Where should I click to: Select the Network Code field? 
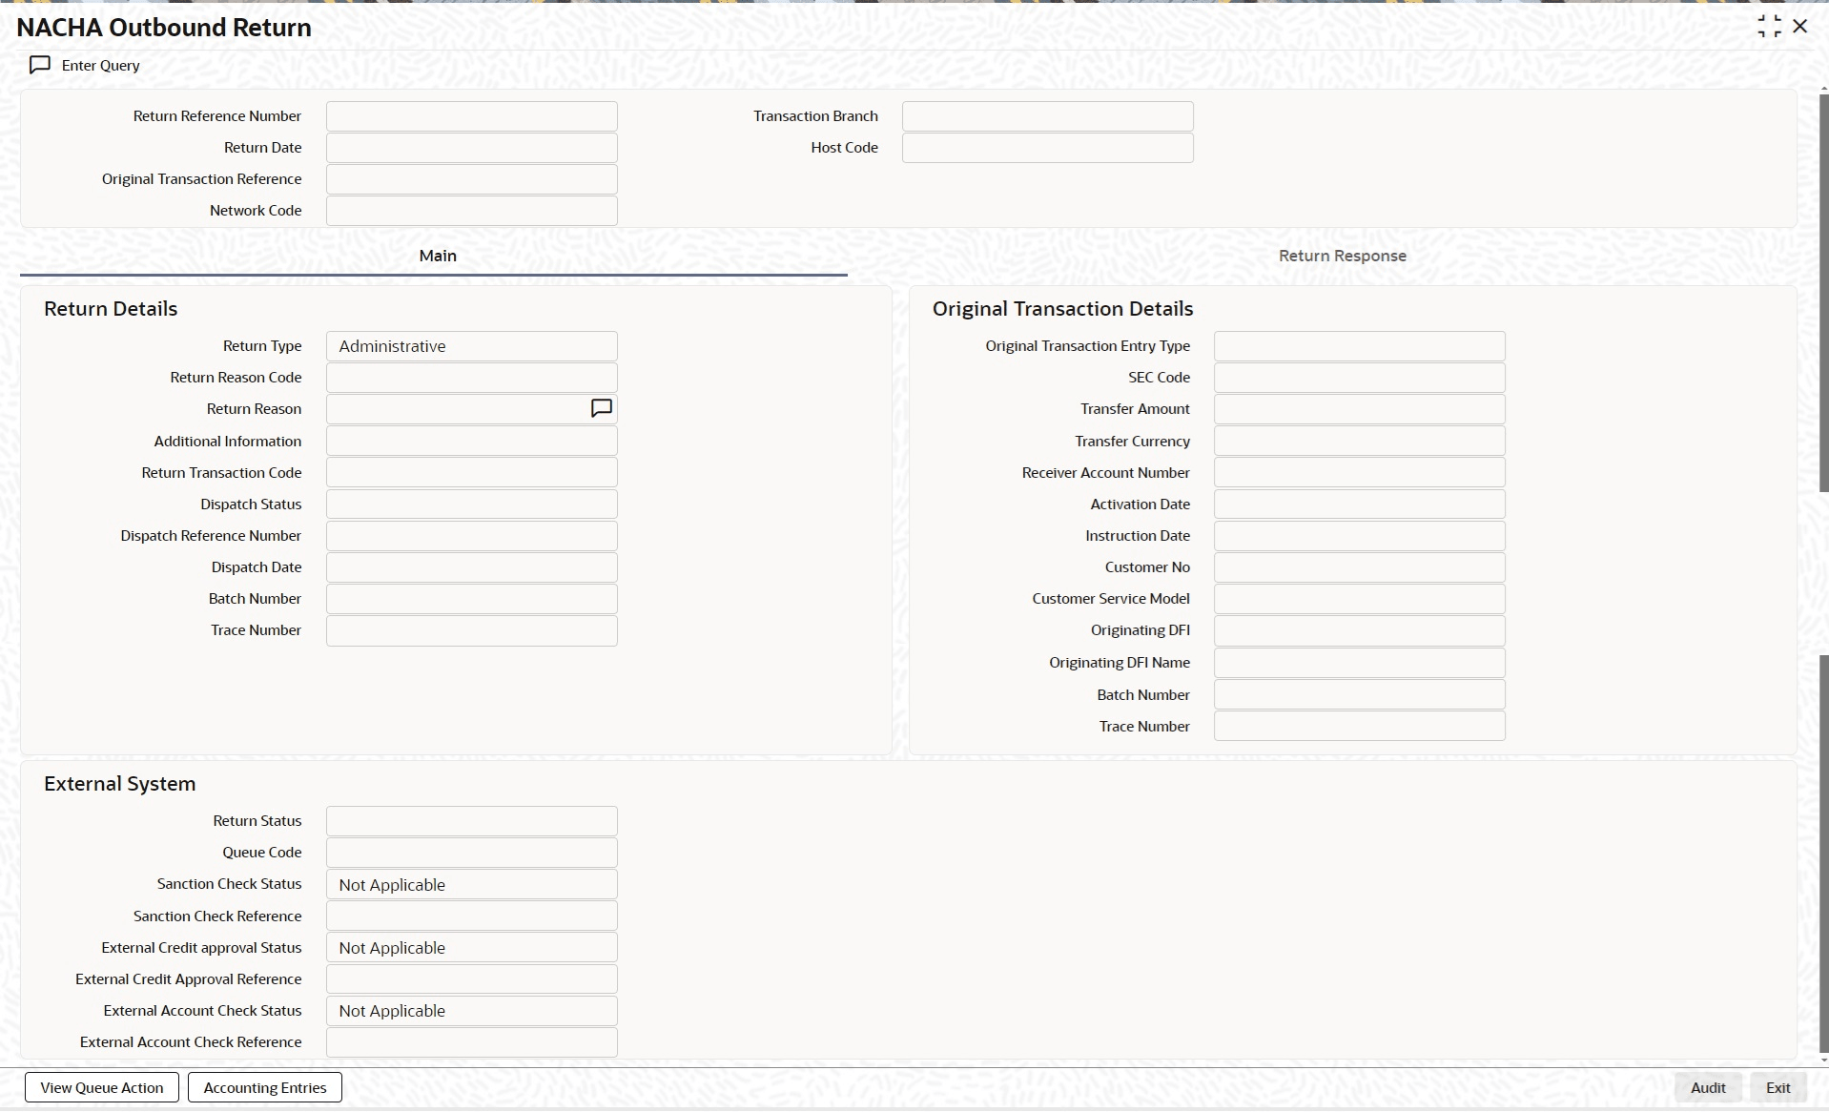point(472,211)
